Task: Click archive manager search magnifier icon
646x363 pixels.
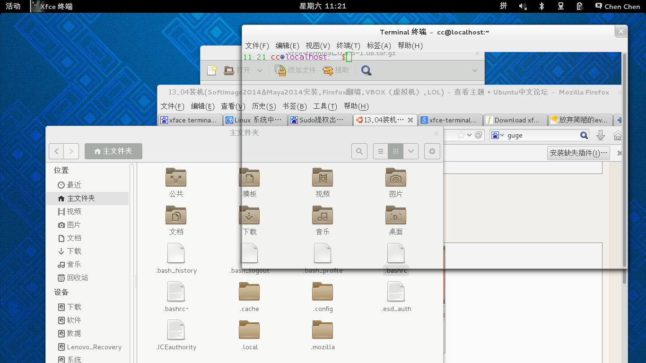Action: [x=366, y=70]
